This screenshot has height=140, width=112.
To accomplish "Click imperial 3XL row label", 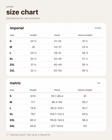I will [12, 71].
